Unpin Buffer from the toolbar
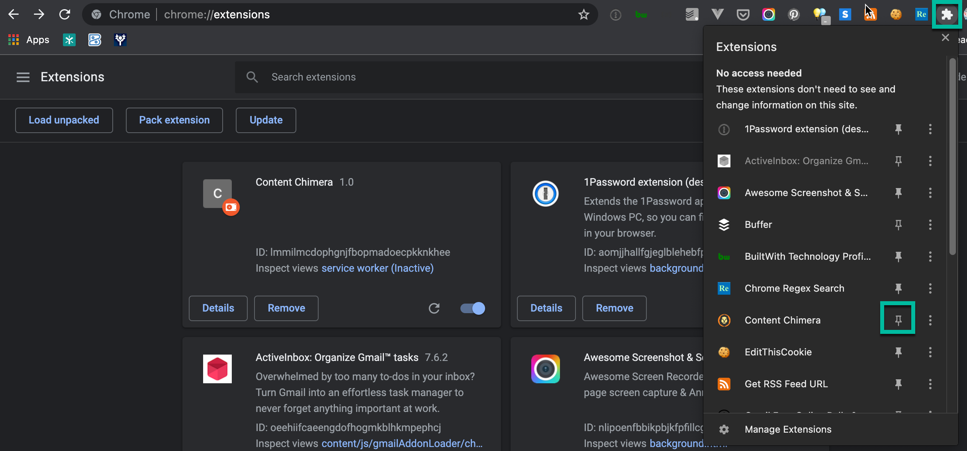Viewport: 967px width, 451px height. 898,225
